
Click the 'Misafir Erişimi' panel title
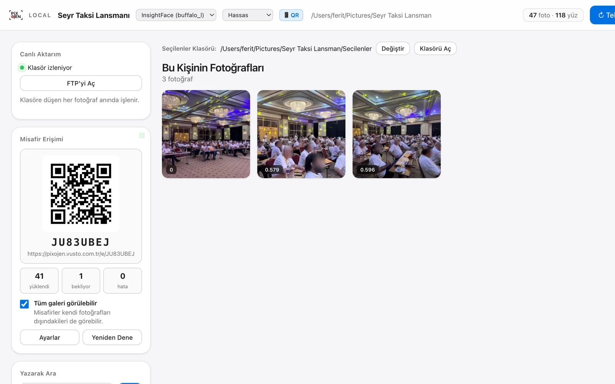point(42,139)
